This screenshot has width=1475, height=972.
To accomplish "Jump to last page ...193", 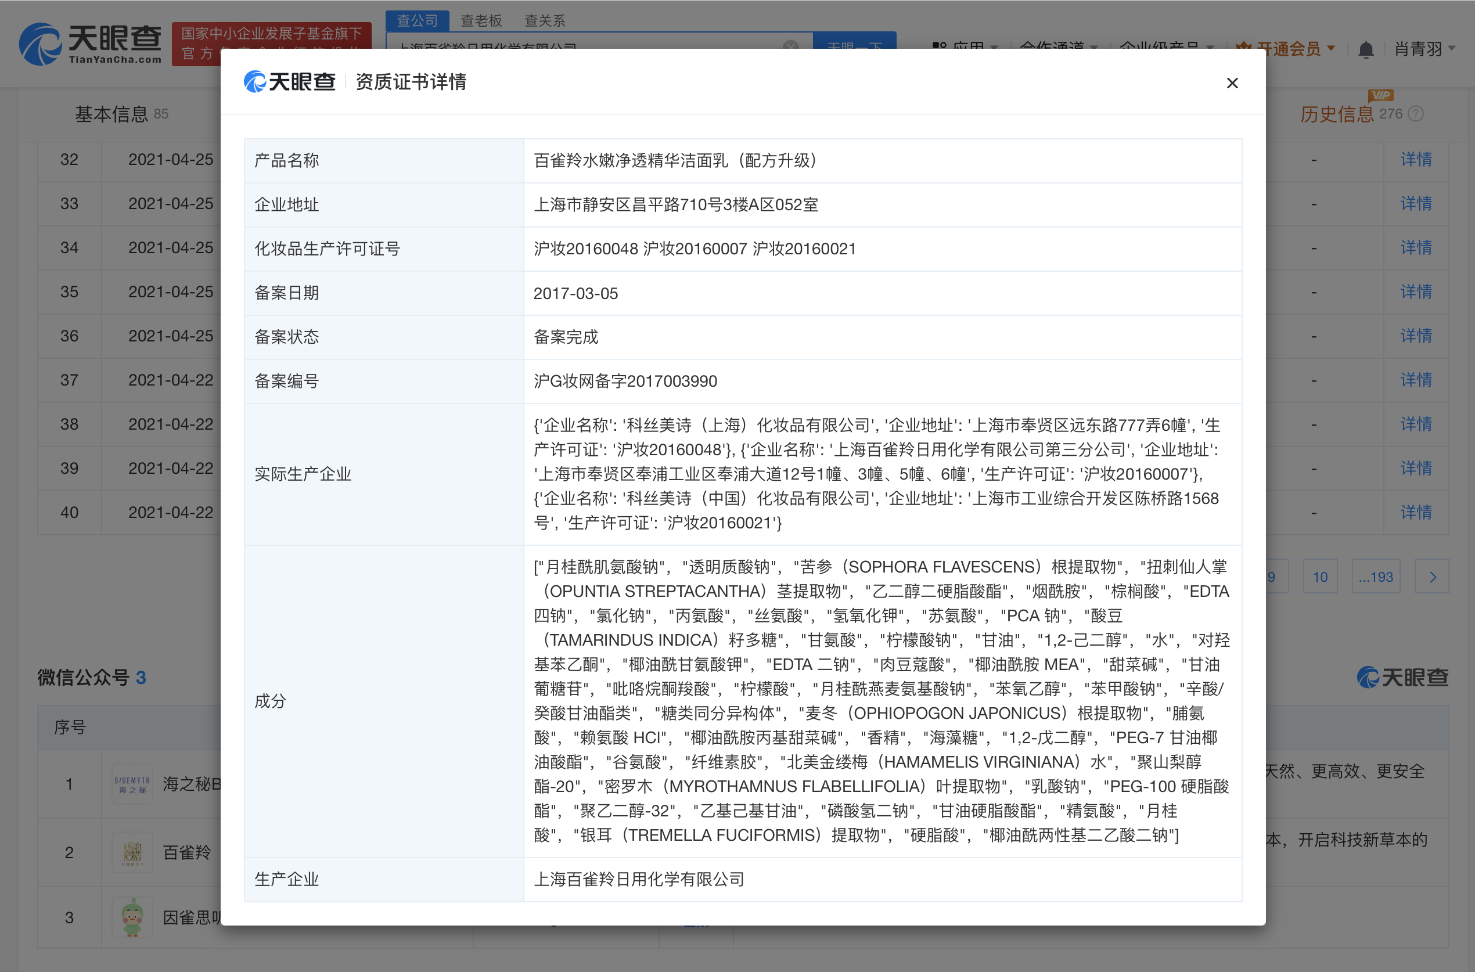I will 1376,577.
